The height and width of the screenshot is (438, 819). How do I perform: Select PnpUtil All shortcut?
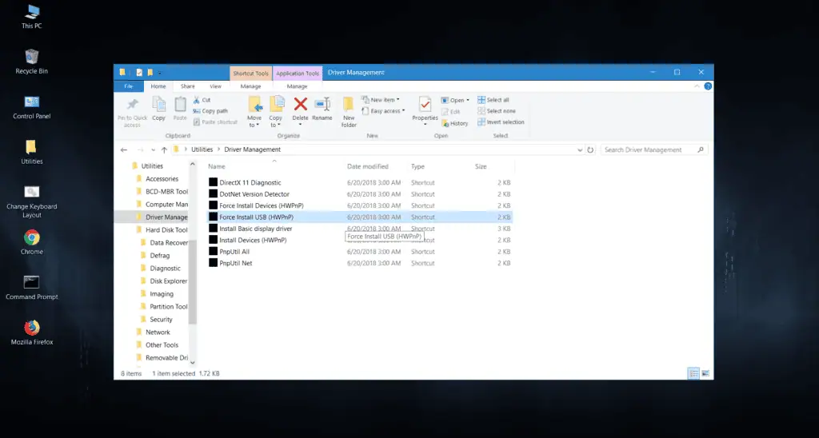click(x=230, y=252)
